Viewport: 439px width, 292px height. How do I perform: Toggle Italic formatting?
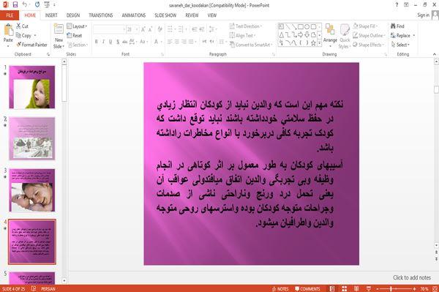(103, 42)
